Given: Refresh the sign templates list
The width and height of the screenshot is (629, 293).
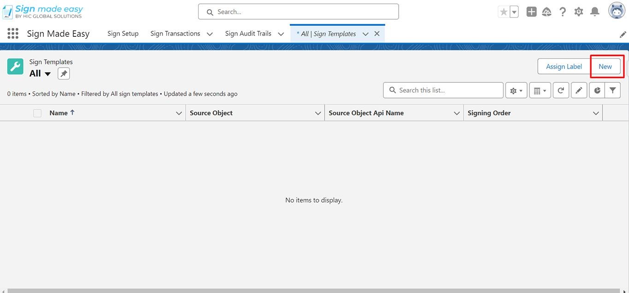Looking at the screenshot, I should [561, 91].
